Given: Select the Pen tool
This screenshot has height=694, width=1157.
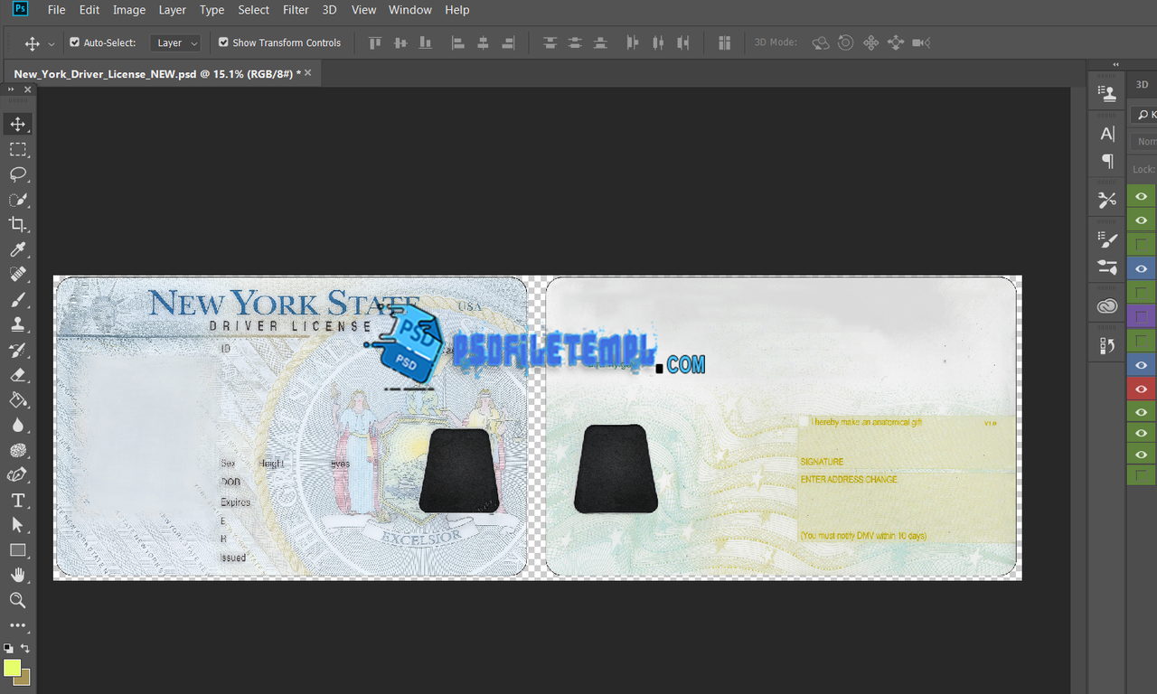Looking at the screenshot, I should pos(18,474).
